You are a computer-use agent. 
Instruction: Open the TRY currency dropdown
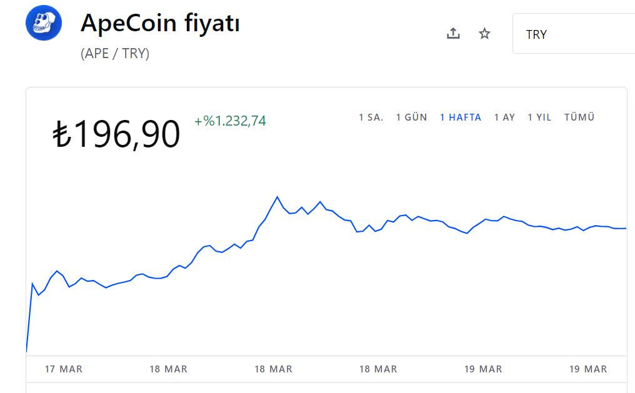coord(574,34)
